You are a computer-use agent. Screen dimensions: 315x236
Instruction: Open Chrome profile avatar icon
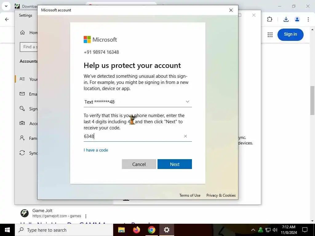pyautogui.click(x=297, y=19)
